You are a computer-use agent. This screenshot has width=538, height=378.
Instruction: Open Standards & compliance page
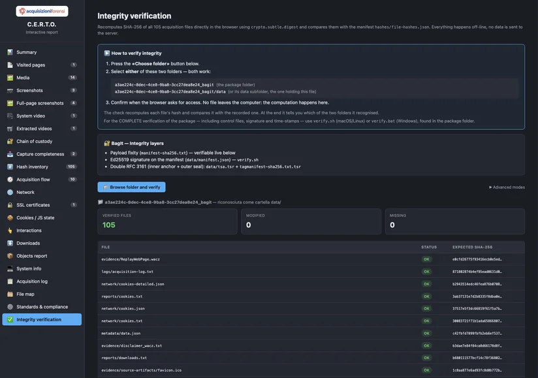(x=42, y=307)
